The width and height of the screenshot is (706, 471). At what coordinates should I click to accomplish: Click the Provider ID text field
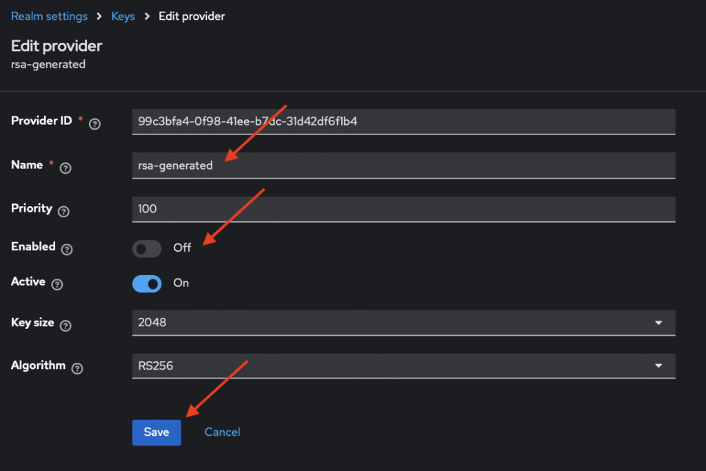pyautogui.click(x=403, y=121)
